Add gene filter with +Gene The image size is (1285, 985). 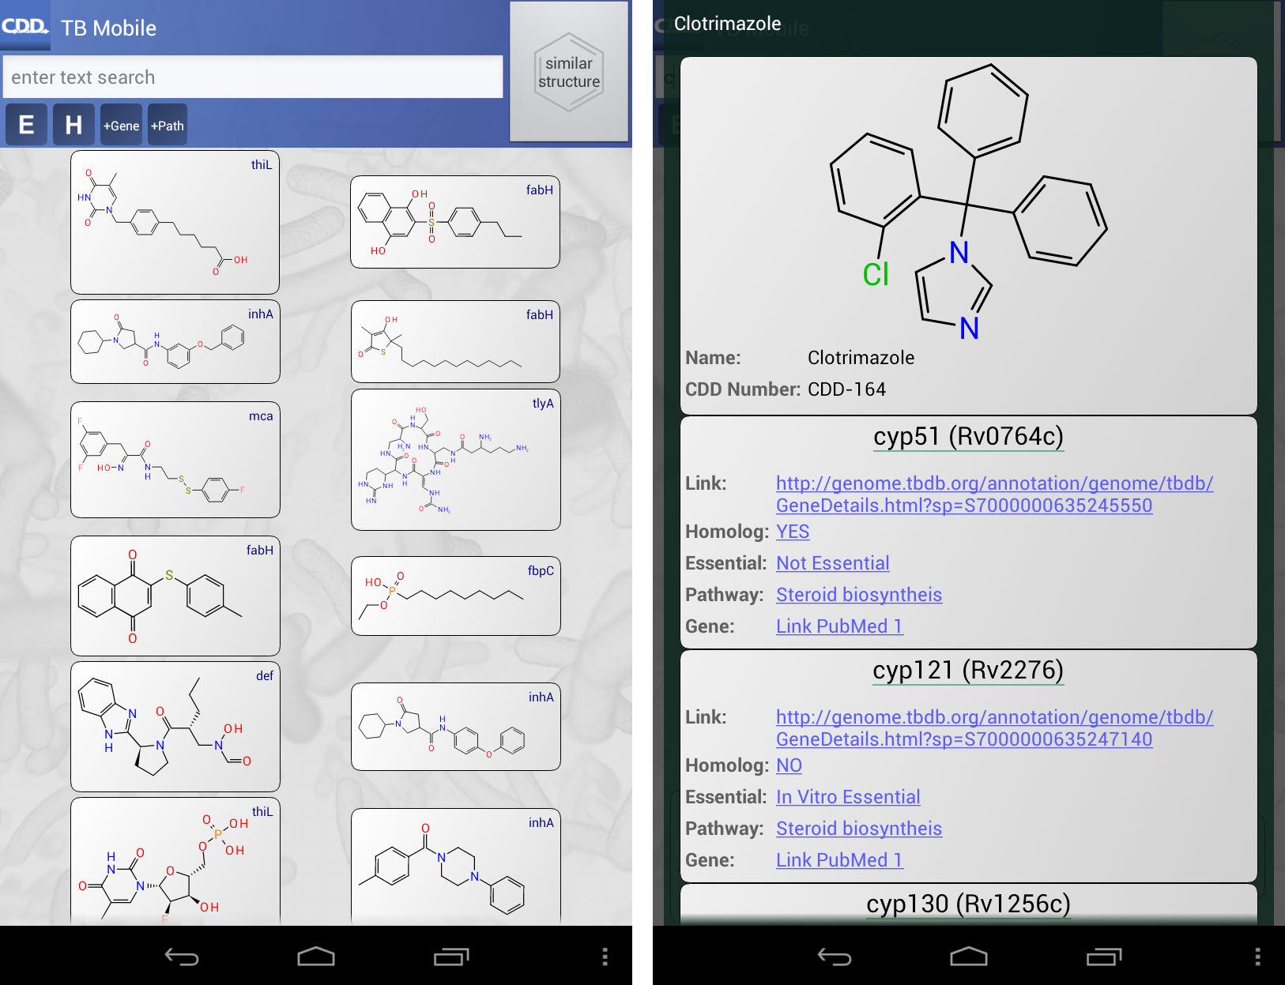[121, 126]
